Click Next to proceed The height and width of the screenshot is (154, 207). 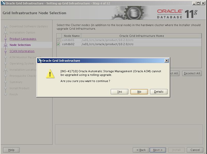point(158,150)
